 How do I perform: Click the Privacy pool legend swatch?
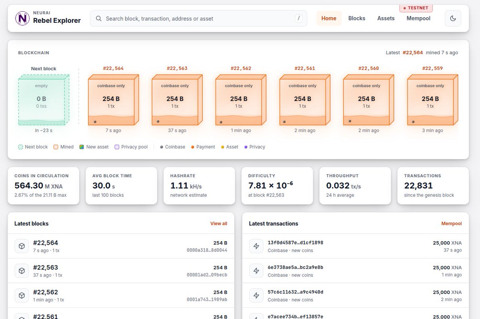(117, 147)
